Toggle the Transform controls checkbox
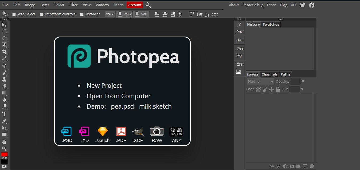Viewport: 360px width, 170px height. tap(42, 14)
